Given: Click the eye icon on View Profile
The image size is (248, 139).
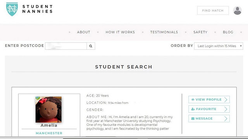Looking at the screenshot, I should 193,100.
